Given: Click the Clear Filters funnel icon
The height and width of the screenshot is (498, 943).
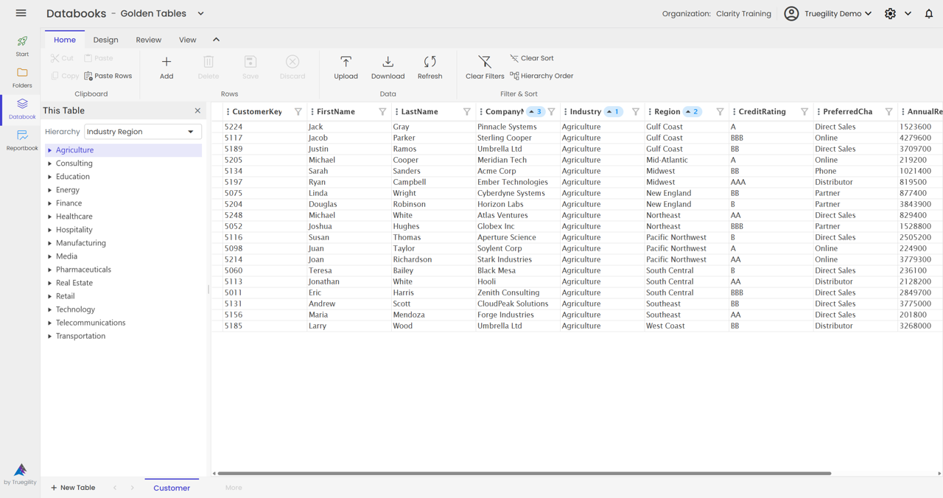Looking at the screenshot, I should (484, 63).
